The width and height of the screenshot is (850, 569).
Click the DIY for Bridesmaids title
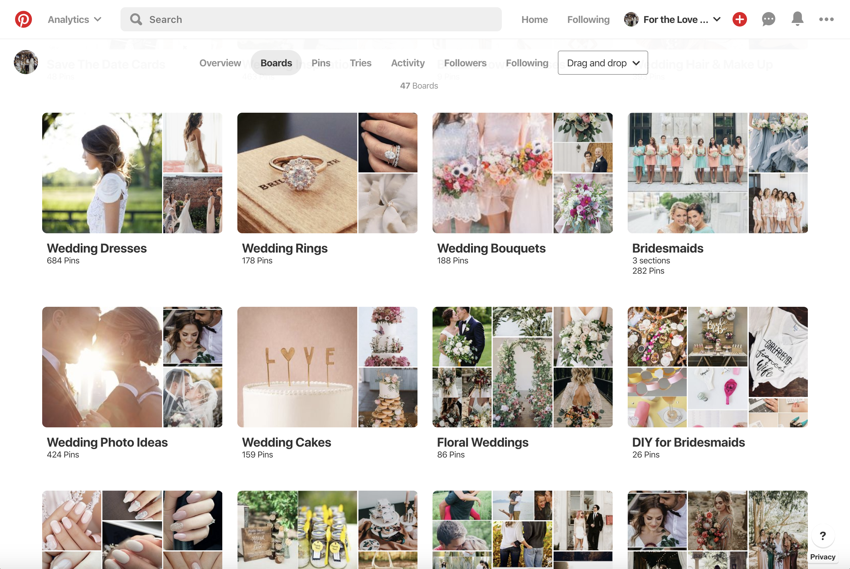[688, 442]
